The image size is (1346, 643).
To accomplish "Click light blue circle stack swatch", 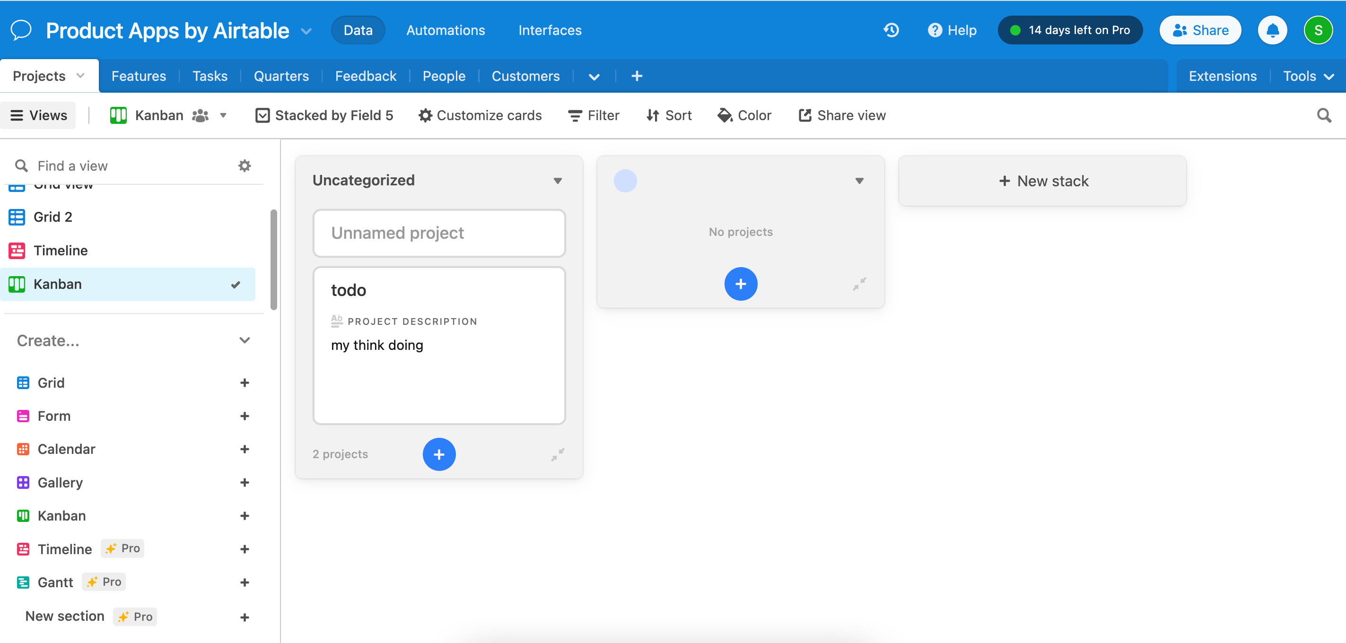I will (625, 181).
